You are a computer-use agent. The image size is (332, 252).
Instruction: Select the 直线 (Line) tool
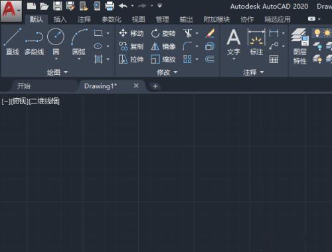coord(13,41)
